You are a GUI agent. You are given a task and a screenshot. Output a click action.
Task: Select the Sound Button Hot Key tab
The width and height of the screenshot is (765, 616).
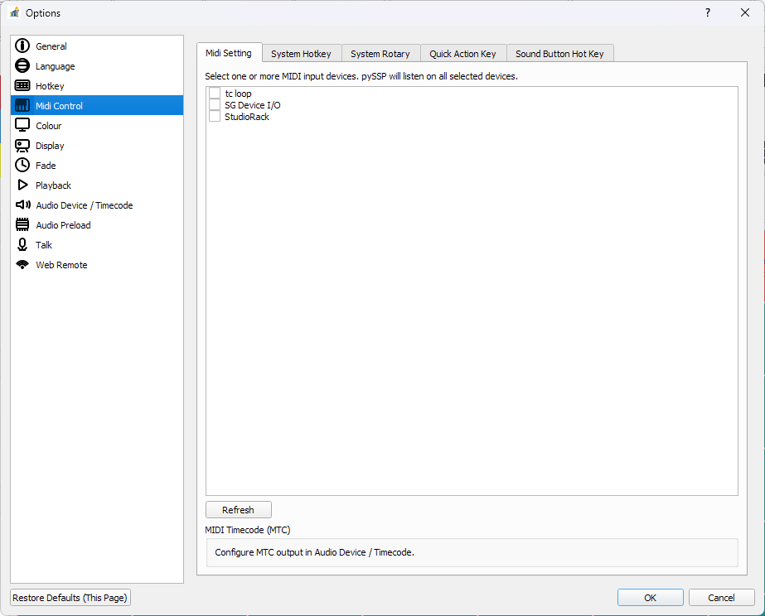pos(559,53)
